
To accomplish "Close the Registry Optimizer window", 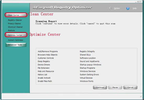I will (x=141, y=2).
